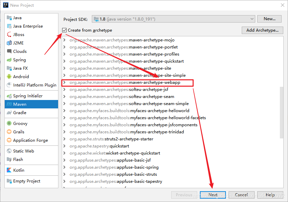Choose Kotlin project type label
Screen dimensions: 288x202
[19, 170]
